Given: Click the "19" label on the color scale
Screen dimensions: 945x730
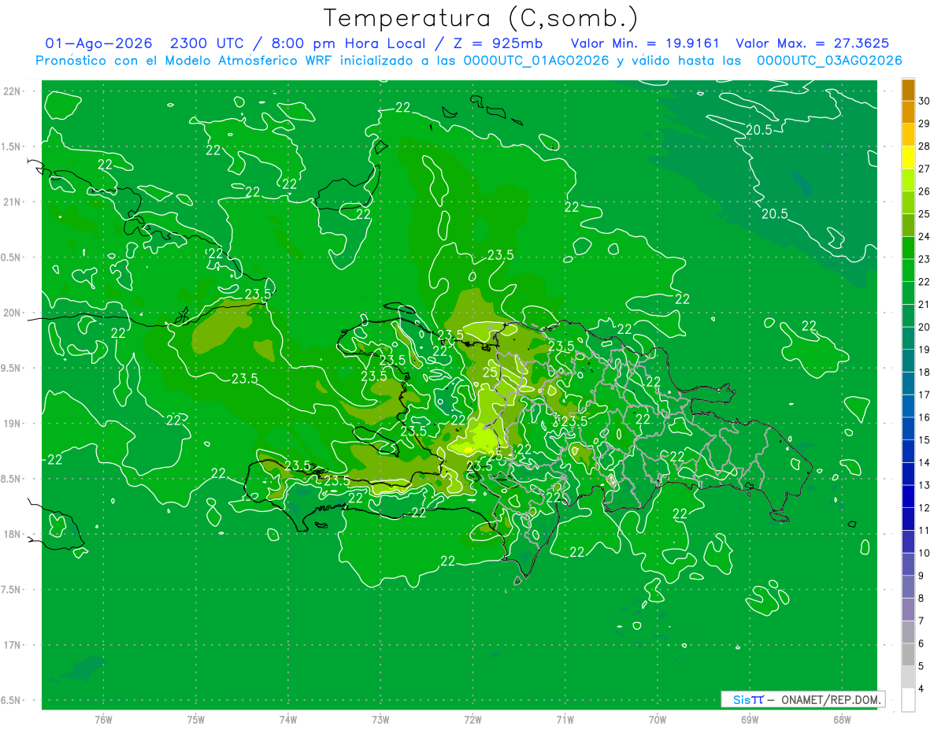Looking at the screenshot, I should tap(925, 350).
